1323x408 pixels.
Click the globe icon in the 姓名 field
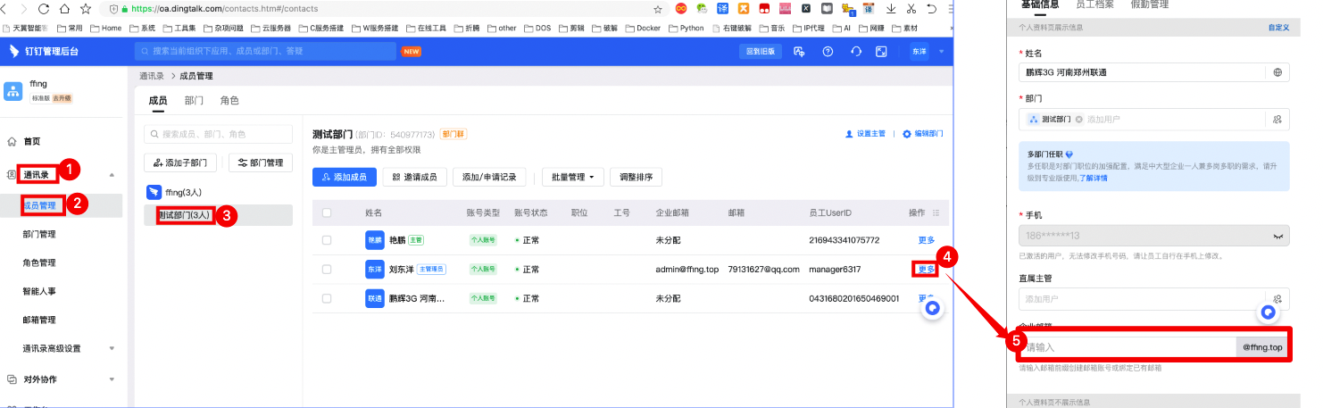(1277, 72)
